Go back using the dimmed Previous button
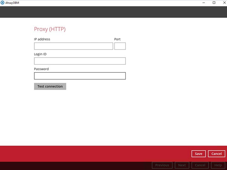Viewport: 227px width, 170px height. [x=162, y=165]
